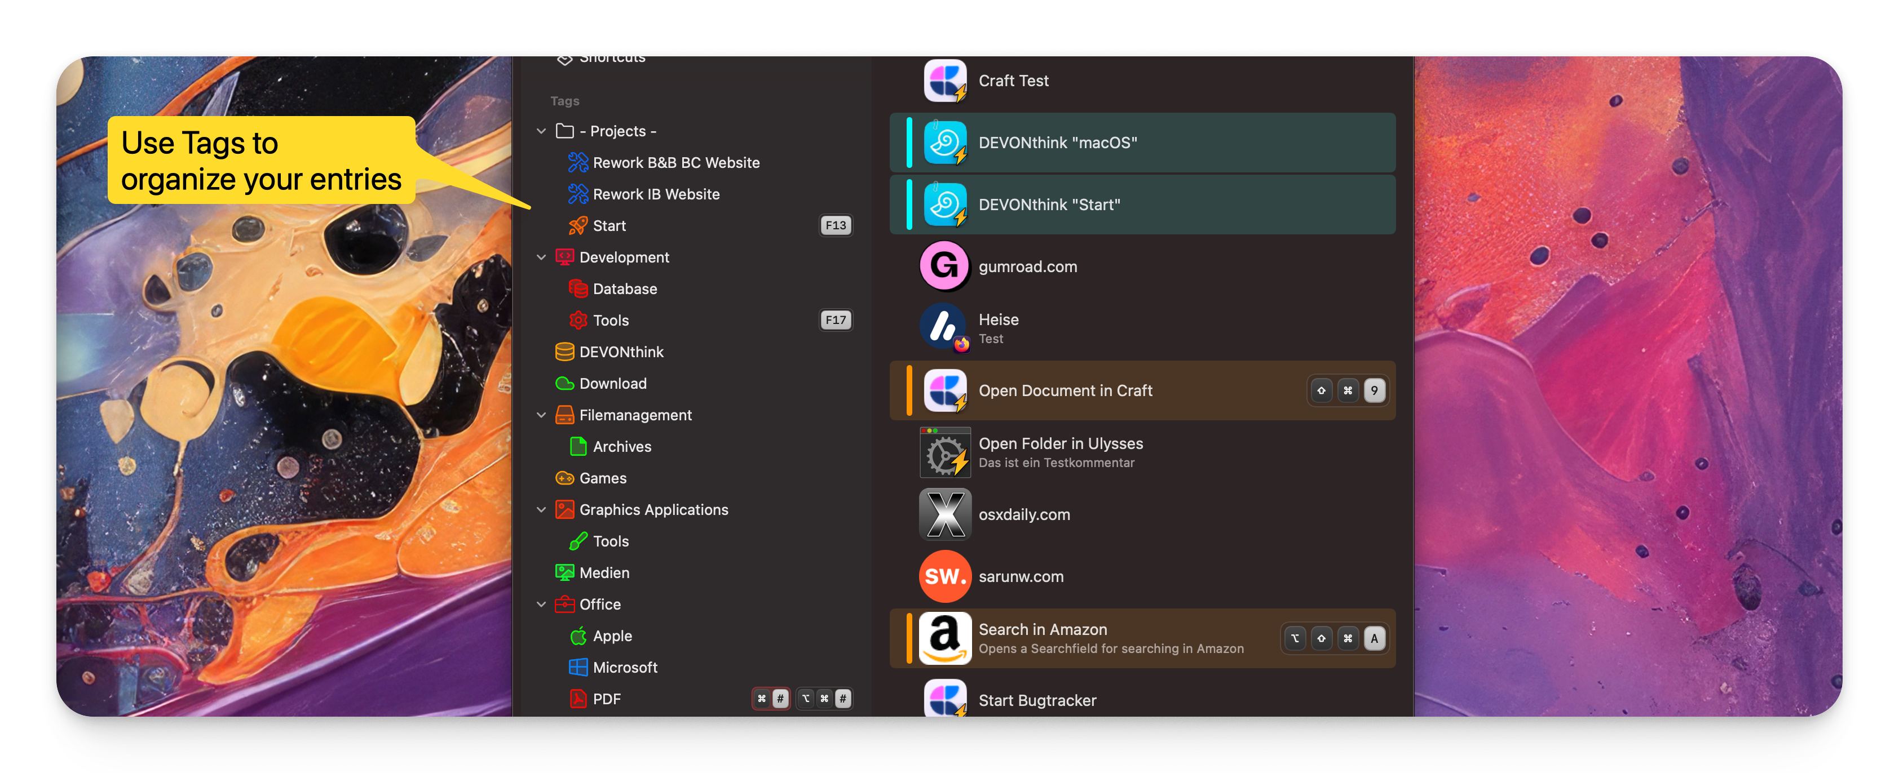The height and width of the screenshot is (773, 1899).
Task: Click the Amazon search entry icon
Action: click(x=944, y=638)
